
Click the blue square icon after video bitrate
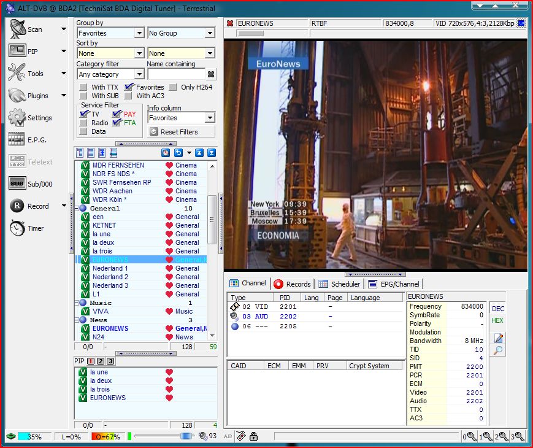521,23
